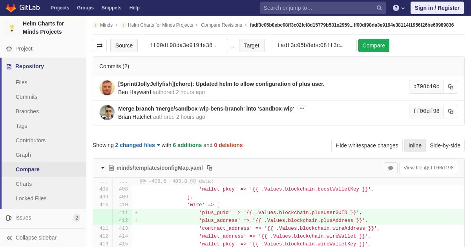Click the swap revisions icon button

(x=100, y=45)
